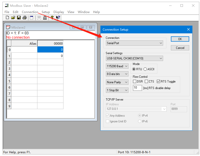Screen dimensions: 200x156
Task: Select the highlighted cell in row 0
Action: (x=50, y=50)
